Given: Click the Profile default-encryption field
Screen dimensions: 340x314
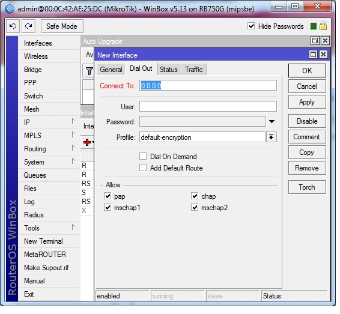Looking at the screenshot, I should (x=202, y=137).
